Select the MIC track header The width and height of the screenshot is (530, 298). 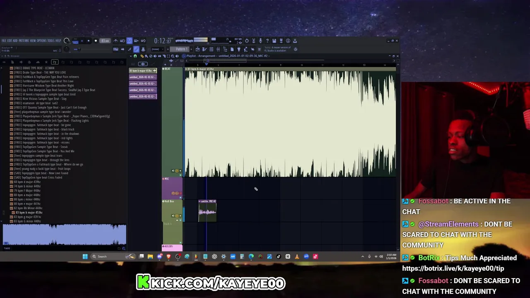coord(172,188)
